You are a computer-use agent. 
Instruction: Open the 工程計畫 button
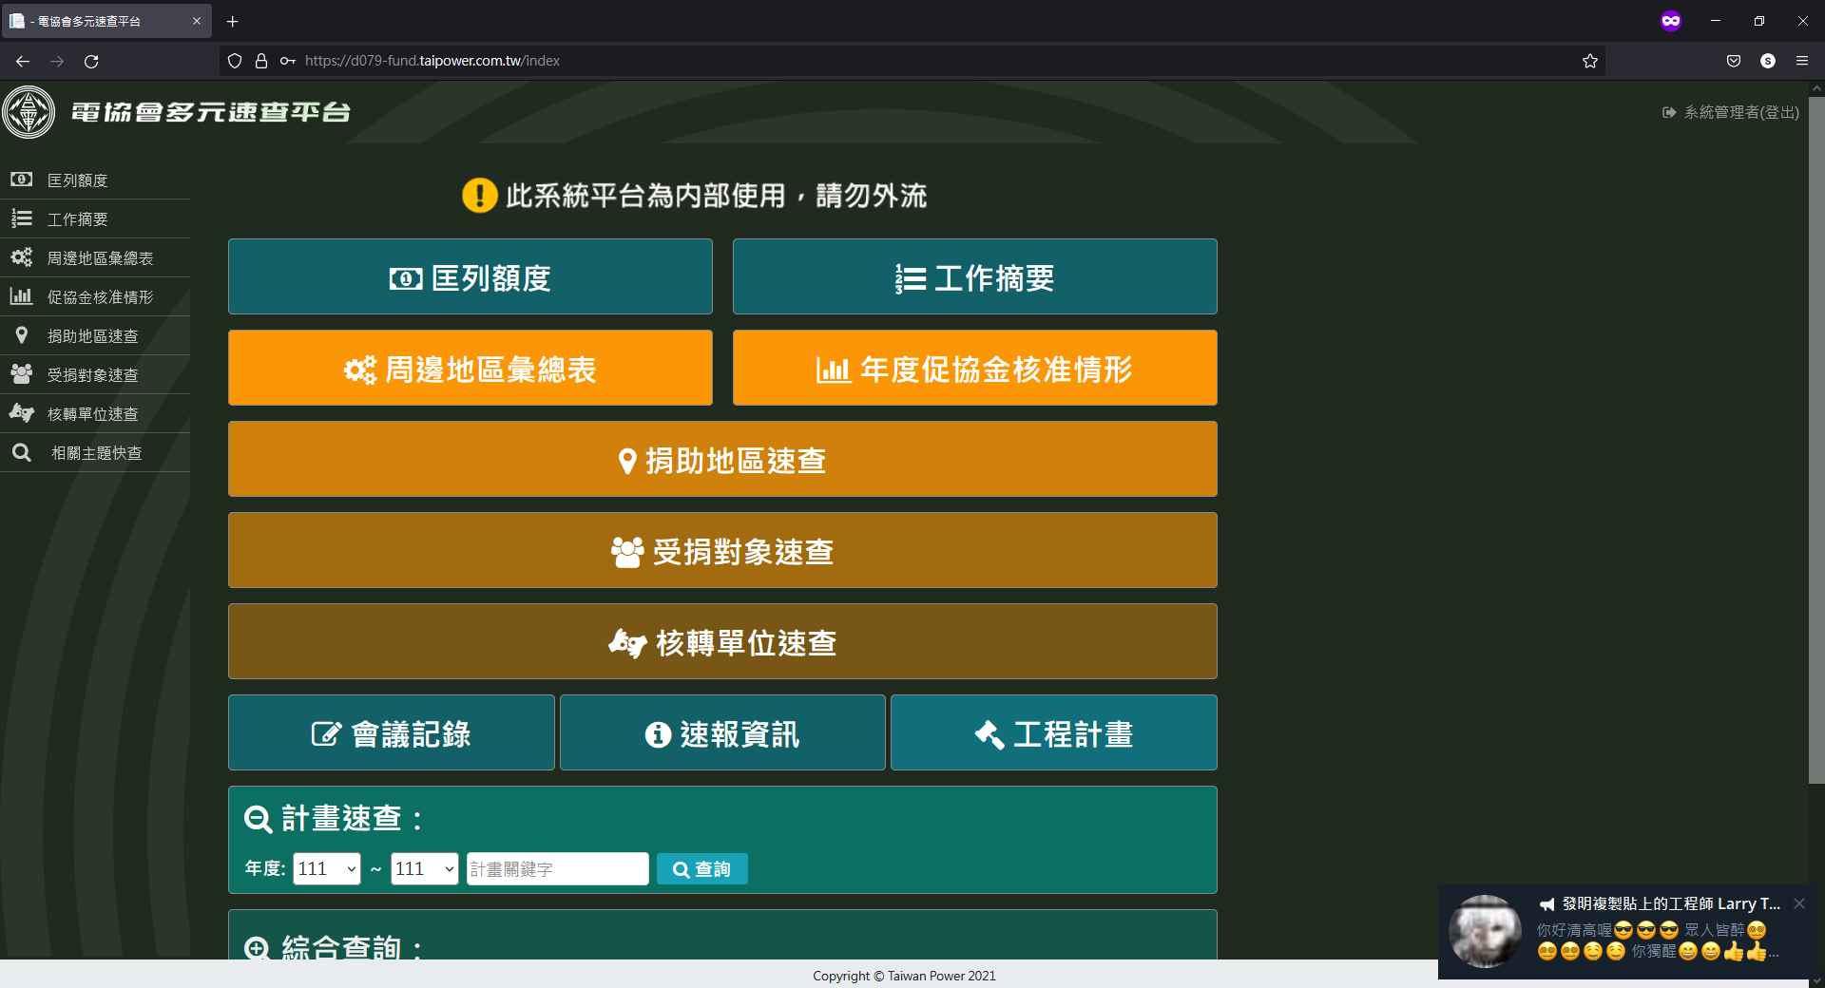pos(1054,732)
